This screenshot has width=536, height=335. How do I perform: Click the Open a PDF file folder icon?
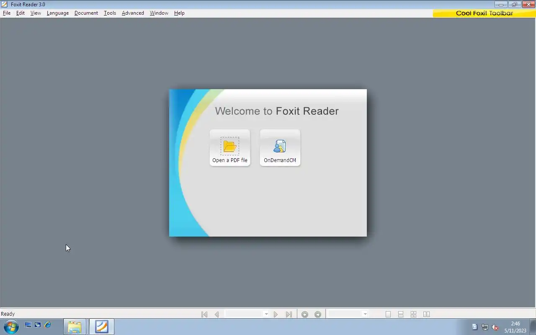pos(230,146)
